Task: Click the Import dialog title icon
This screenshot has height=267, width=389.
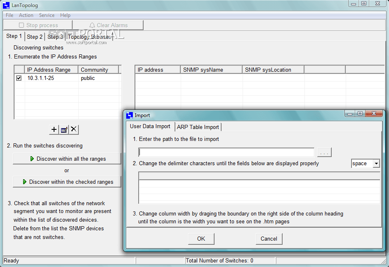Action: [130, 115]
